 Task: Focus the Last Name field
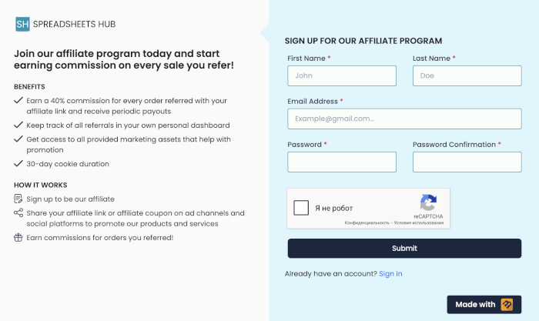[x=467, y=75]
